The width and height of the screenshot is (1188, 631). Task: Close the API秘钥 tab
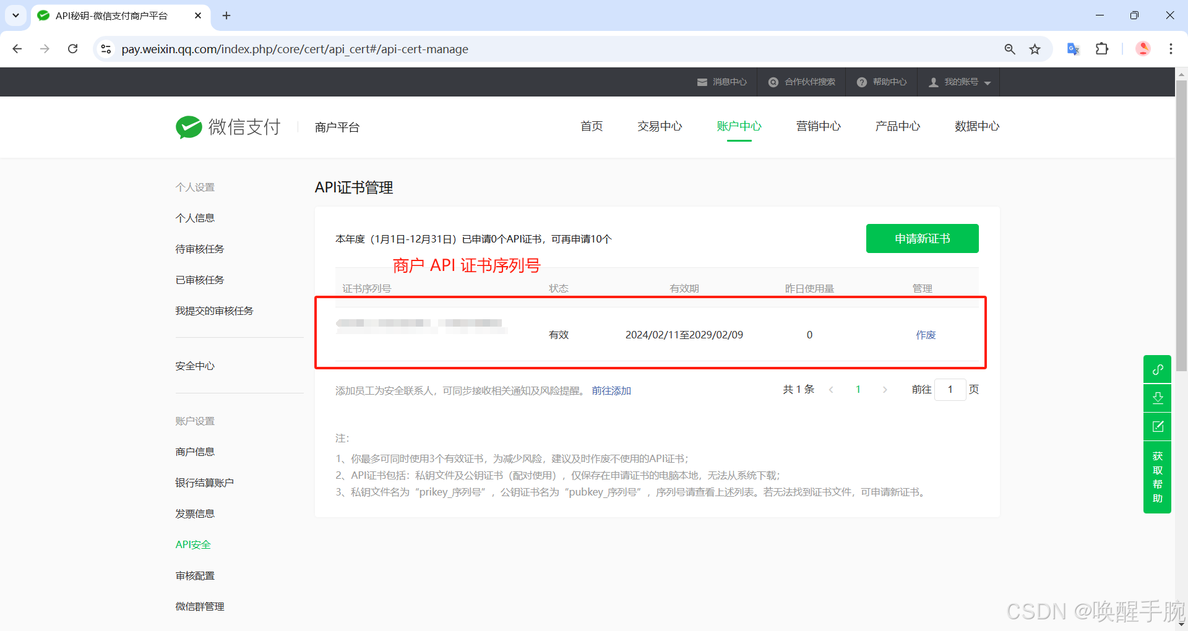pyautogui.click(x=198, y=15)
